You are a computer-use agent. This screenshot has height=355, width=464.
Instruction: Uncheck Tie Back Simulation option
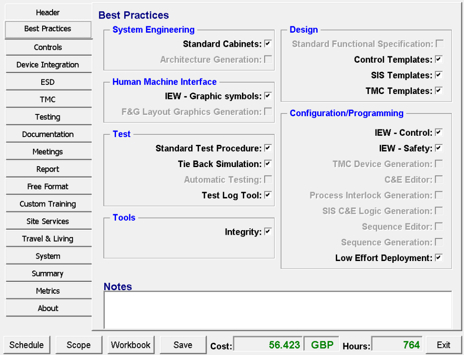pos(268,163)
